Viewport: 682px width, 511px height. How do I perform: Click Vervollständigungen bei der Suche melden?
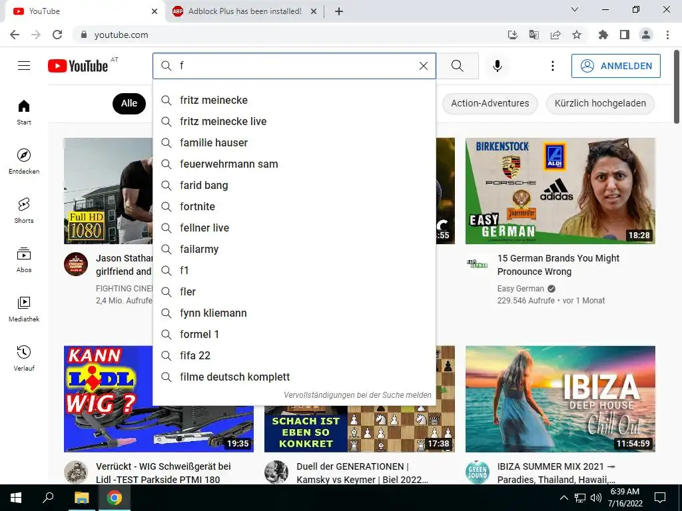coord(358,395)
